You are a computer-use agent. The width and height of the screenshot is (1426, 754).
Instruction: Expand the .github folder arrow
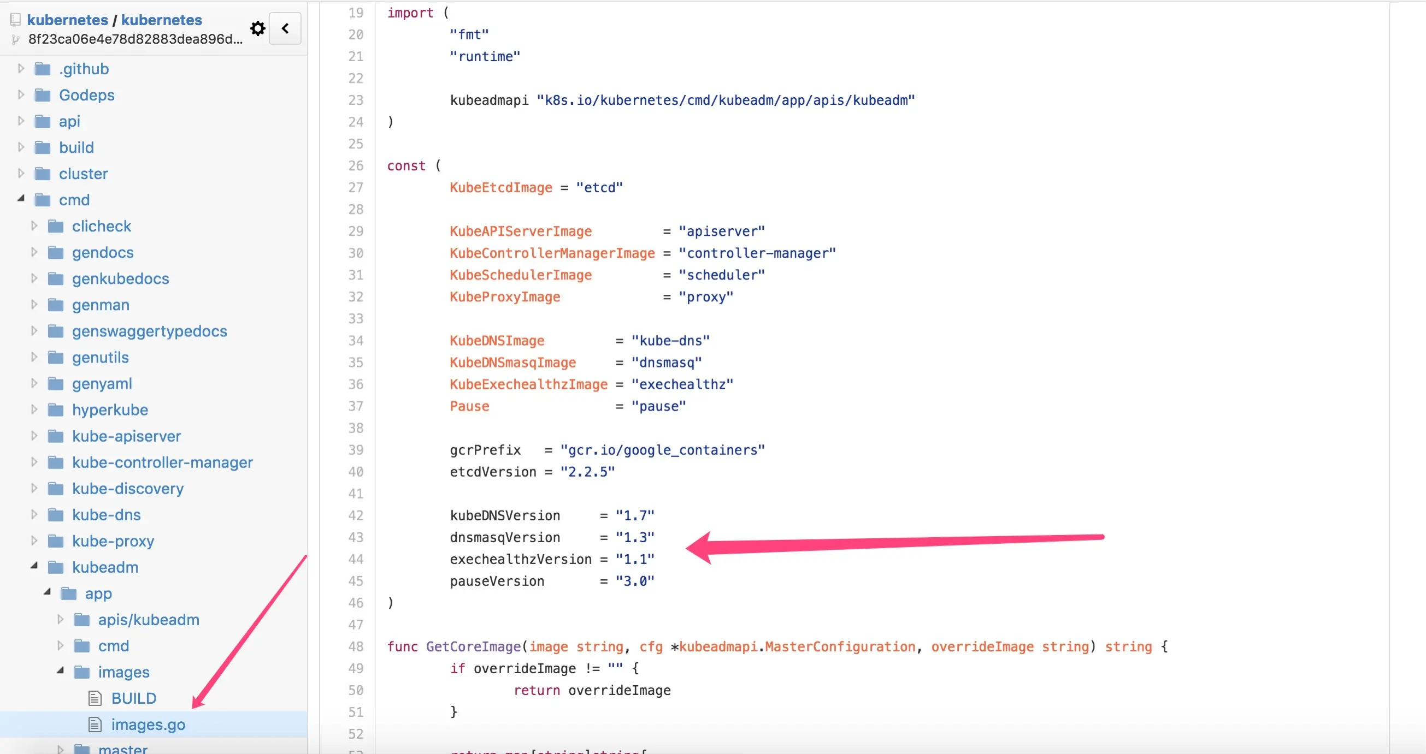(21, 69)
